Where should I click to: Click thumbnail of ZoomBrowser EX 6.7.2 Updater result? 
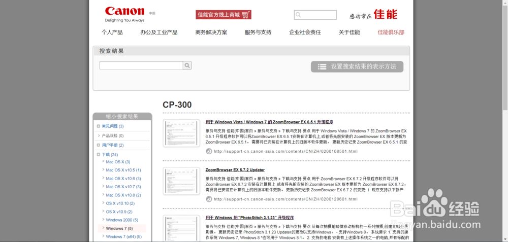point(181,181)
